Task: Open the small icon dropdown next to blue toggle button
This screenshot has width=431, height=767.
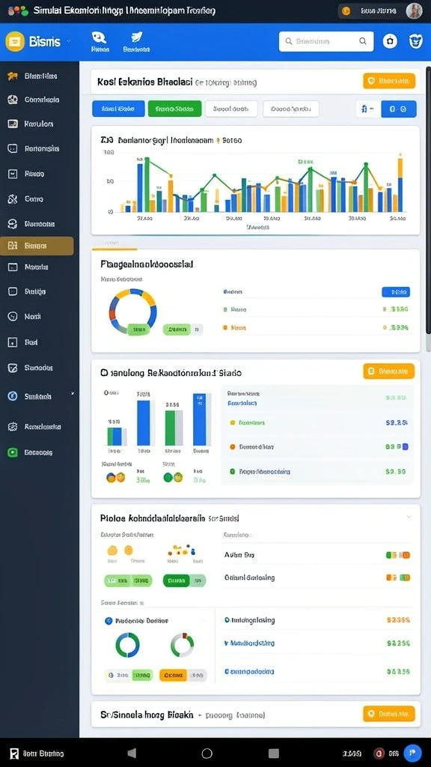Action: tap(367, 109)
